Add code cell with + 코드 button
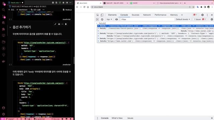The image size is (214, 120). point(11,10)
